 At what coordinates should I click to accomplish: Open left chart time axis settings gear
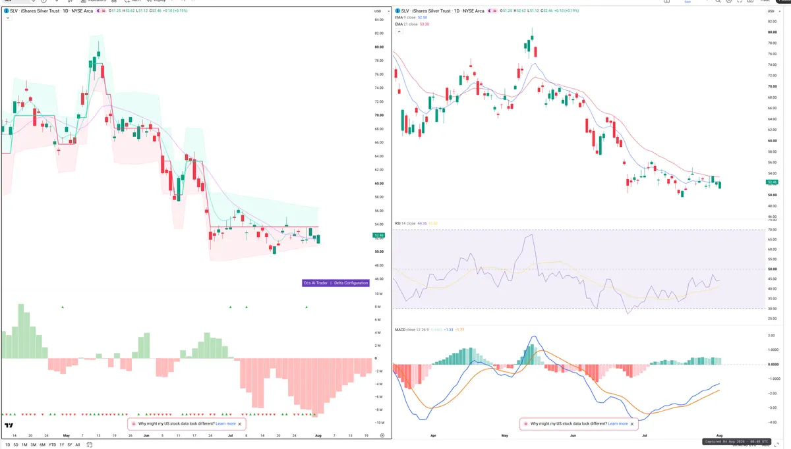coord(382,436)
